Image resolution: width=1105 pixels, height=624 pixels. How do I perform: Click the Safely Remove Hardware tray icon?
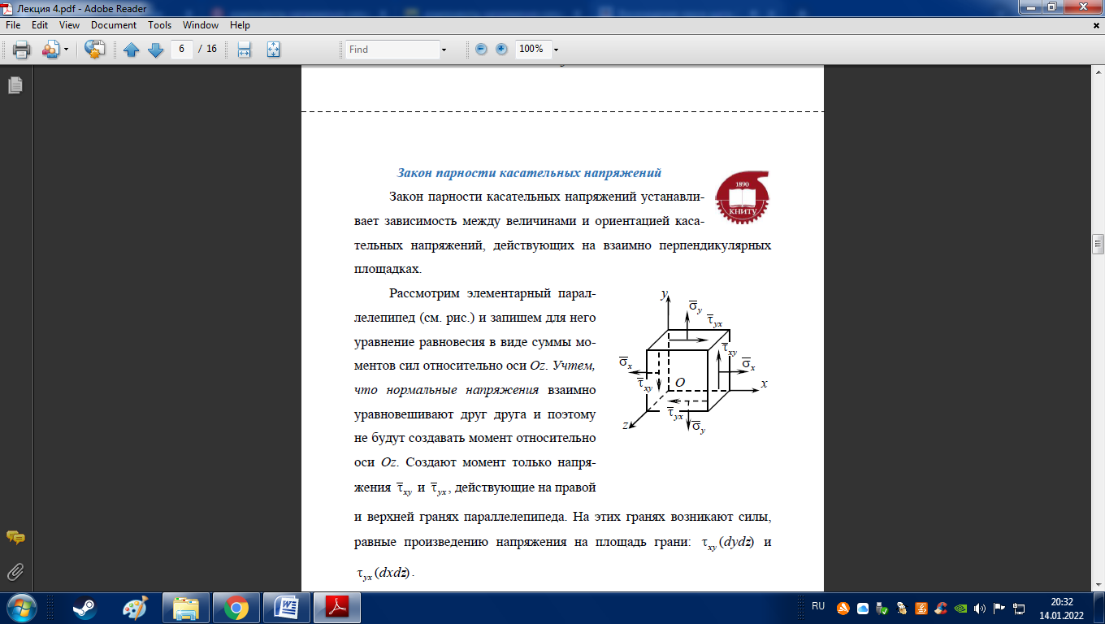click(x=882, y=608)
